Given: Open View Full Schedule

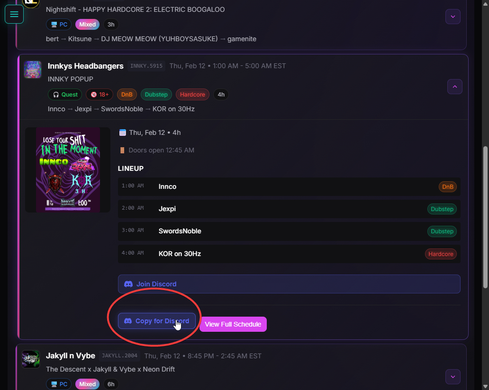Looking at the screenshot, I should [x=233, y=324].
